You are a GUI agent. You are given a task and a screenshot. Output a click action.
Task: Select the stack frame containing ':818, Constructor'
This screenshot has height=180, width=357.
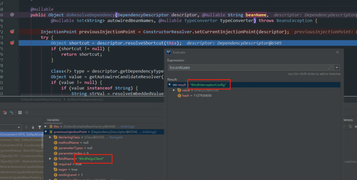22,145
